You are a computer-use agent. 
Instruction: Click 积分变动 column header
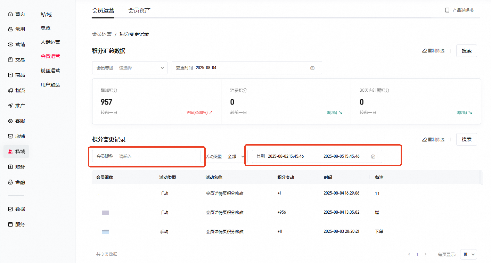[x=286, y=177]
